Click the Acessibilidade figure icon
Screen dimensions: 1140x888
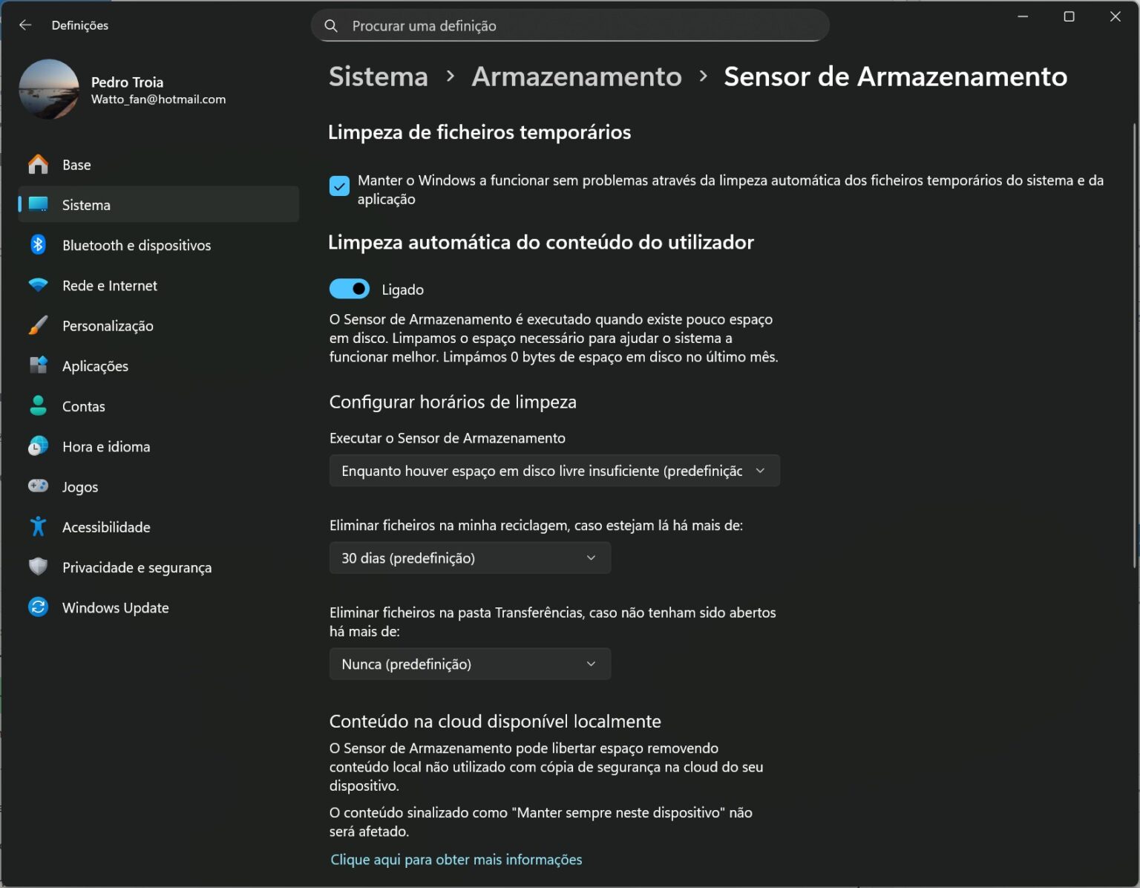[38, 526]
